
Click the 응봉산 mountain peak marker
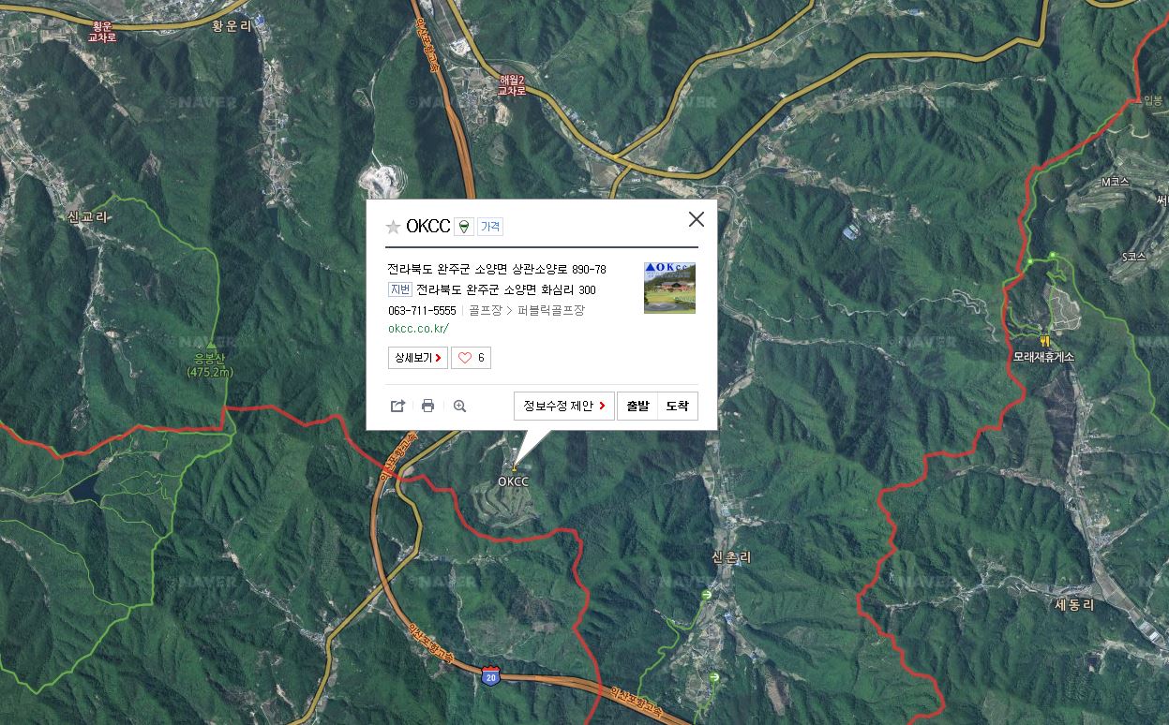pos(211,346)
